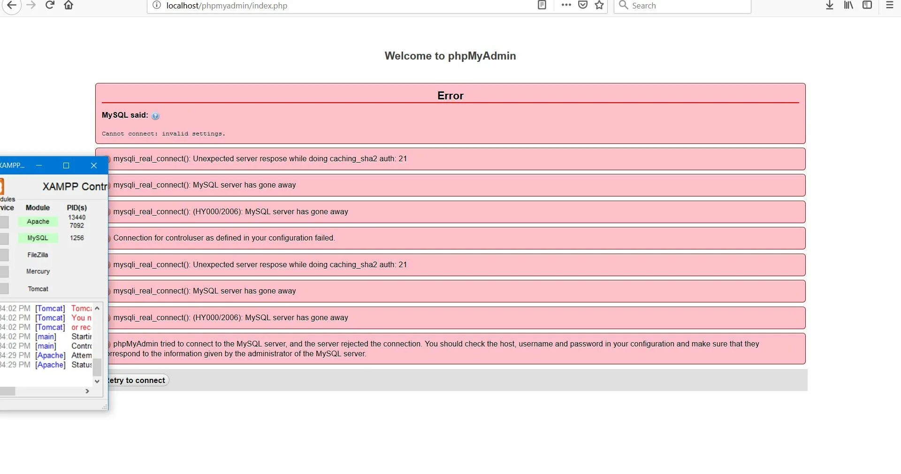Maximize the XAMPP Control Panel window
The height and width of the screenshot is (474, 901).
66,166
